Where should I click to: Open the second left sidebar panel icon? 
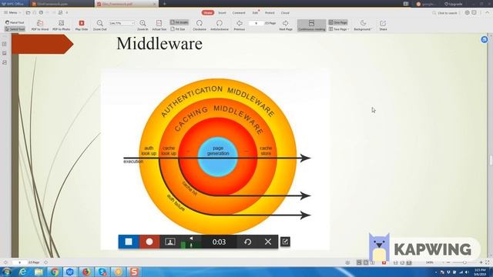point(5,53)
